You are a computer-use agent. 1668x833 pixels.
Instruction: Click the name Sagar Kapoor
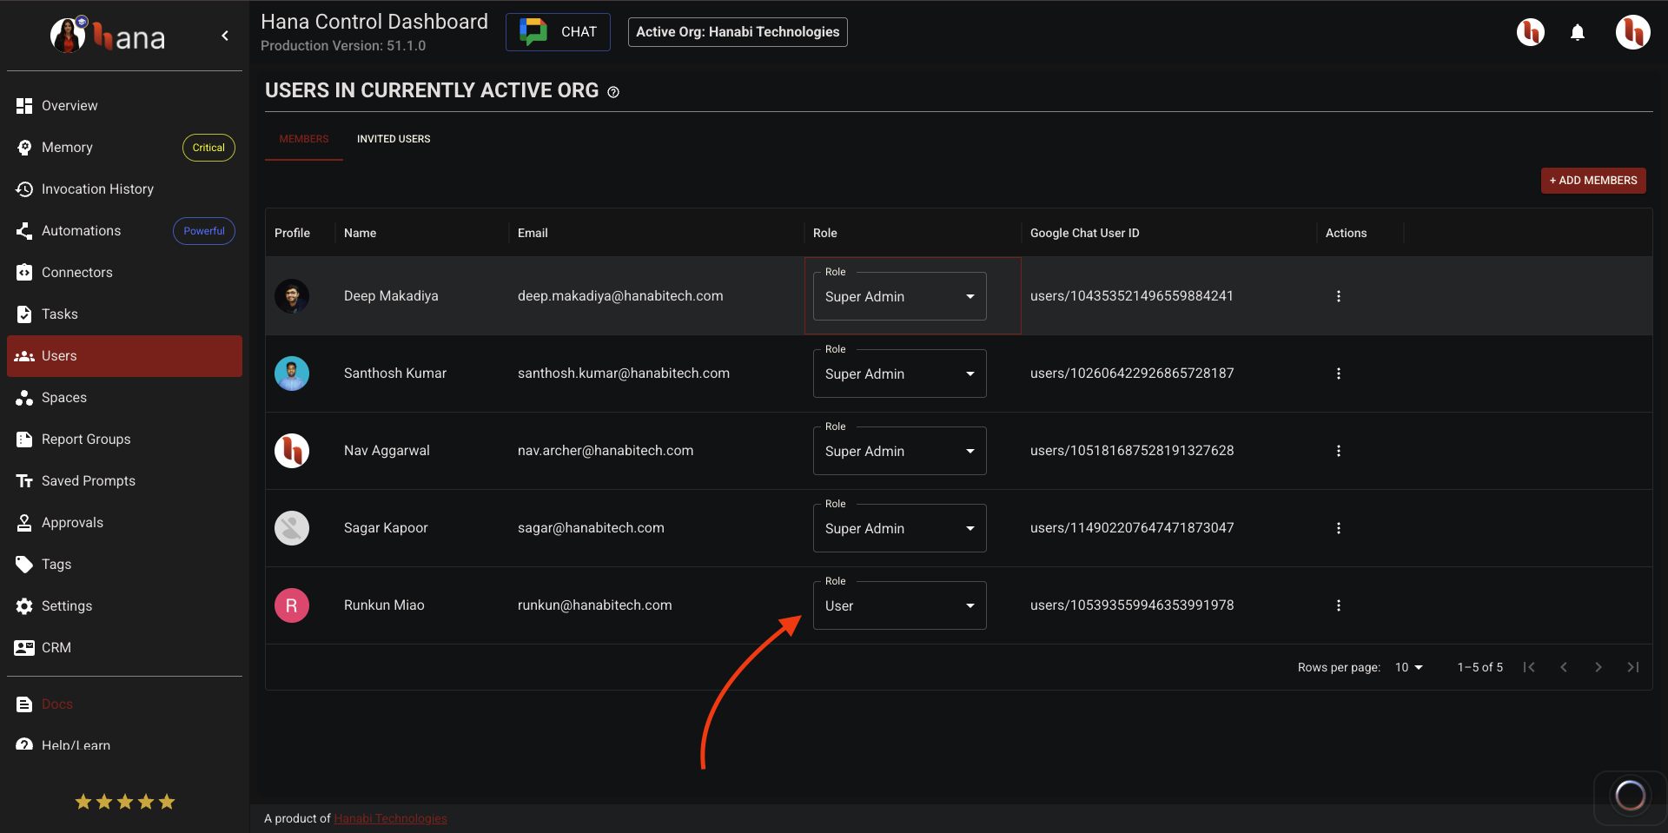pyautogui.click(x=386, y=528)
